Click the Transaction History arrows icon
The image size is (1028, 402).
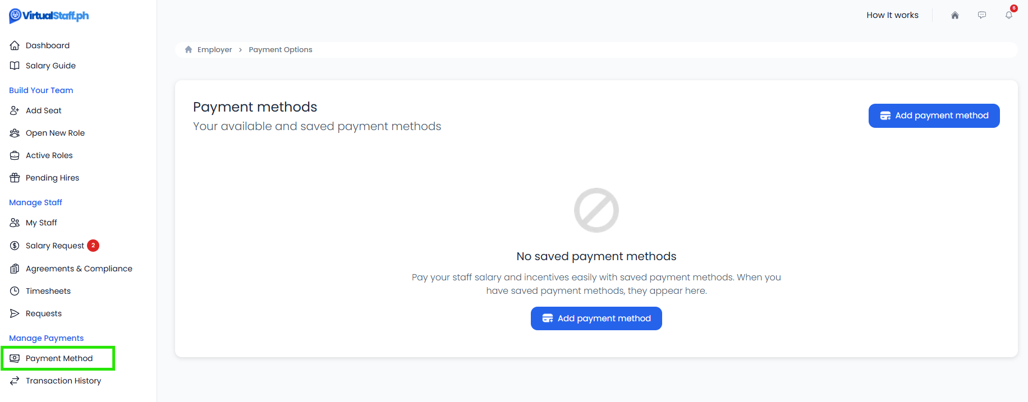15,381
